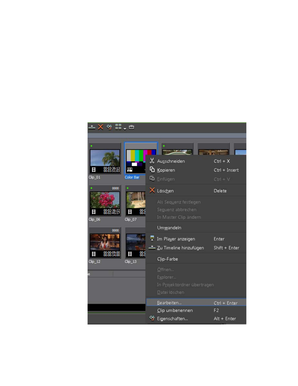The image size is (298, 386).
Task: Click the color bar type icon on Color Bar thumbnail
Action: click(130, 170)
